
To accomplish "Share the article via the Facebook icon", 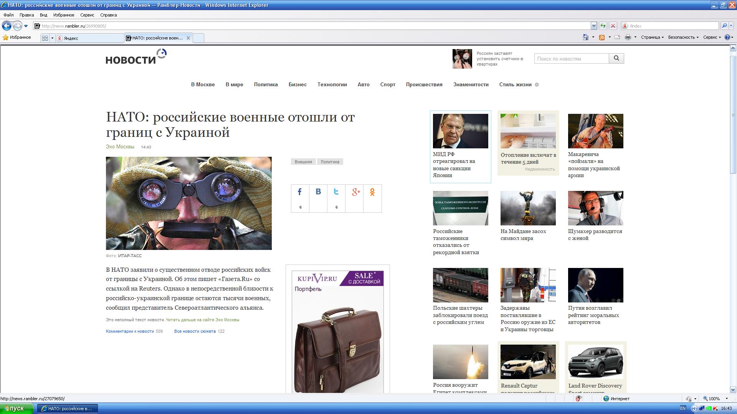I will click(300, 192).
